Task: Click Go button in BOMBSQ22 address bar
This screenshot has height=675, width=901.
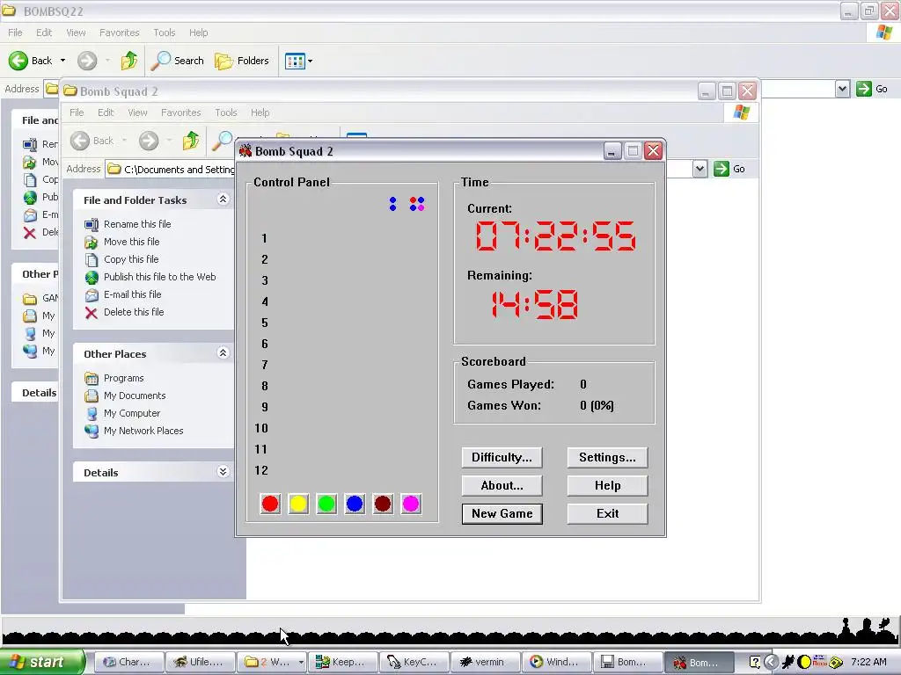Action: [x=872, y=89]
